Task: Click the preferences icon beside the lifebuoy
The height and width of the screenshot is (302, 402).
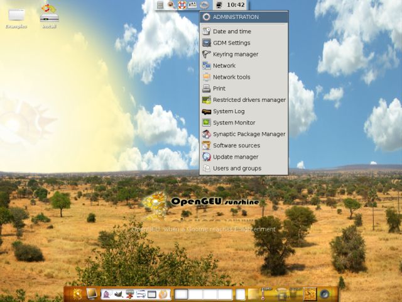Action: 193,5
